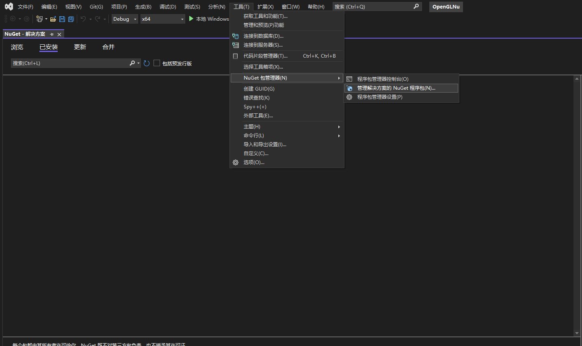Open the 视图(V) menu
This screenshot has width=582, height=346.
click(73, 7)
